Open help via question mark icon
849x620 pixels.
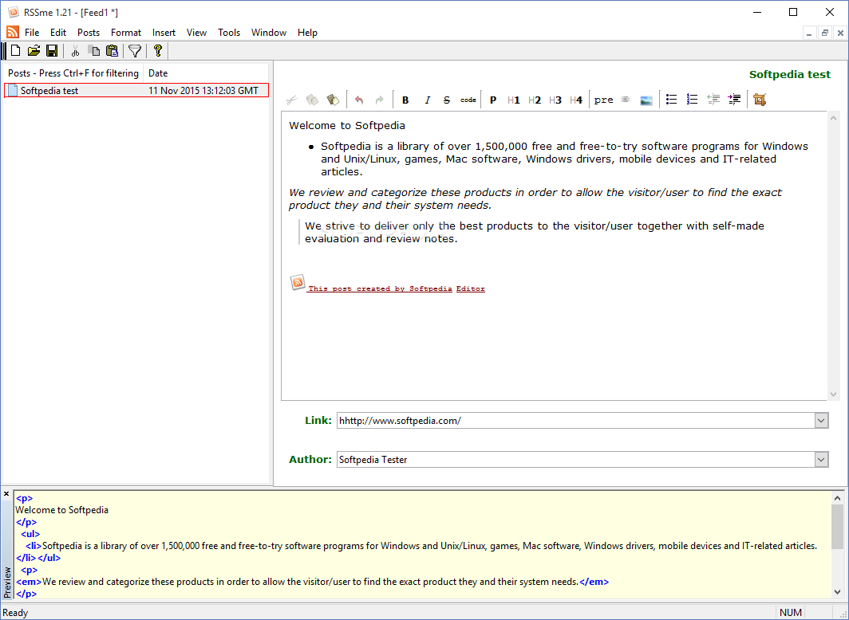[157, 51]
